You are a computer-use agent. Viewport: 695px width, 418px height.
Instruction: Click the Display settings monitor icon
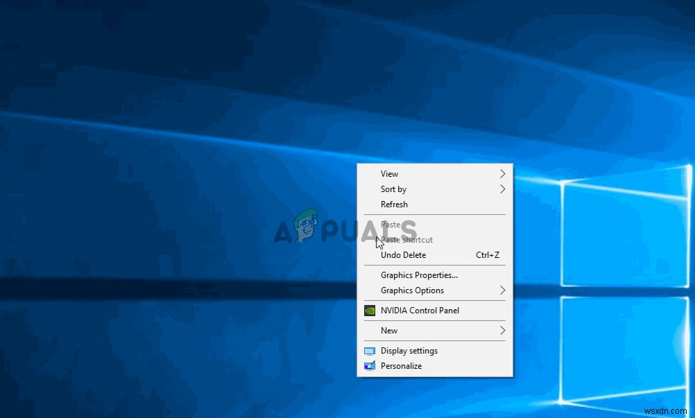pyautogui.click(x=369, y=351)
